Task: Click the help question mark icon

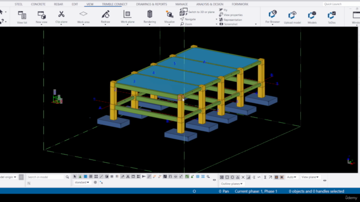Action: [2, 21]
